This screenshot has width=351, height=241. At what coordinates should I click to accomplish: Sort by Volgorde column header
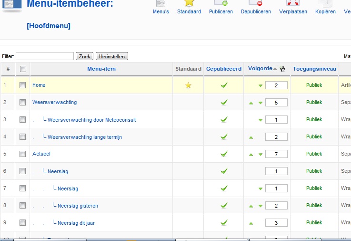point(260,68)
